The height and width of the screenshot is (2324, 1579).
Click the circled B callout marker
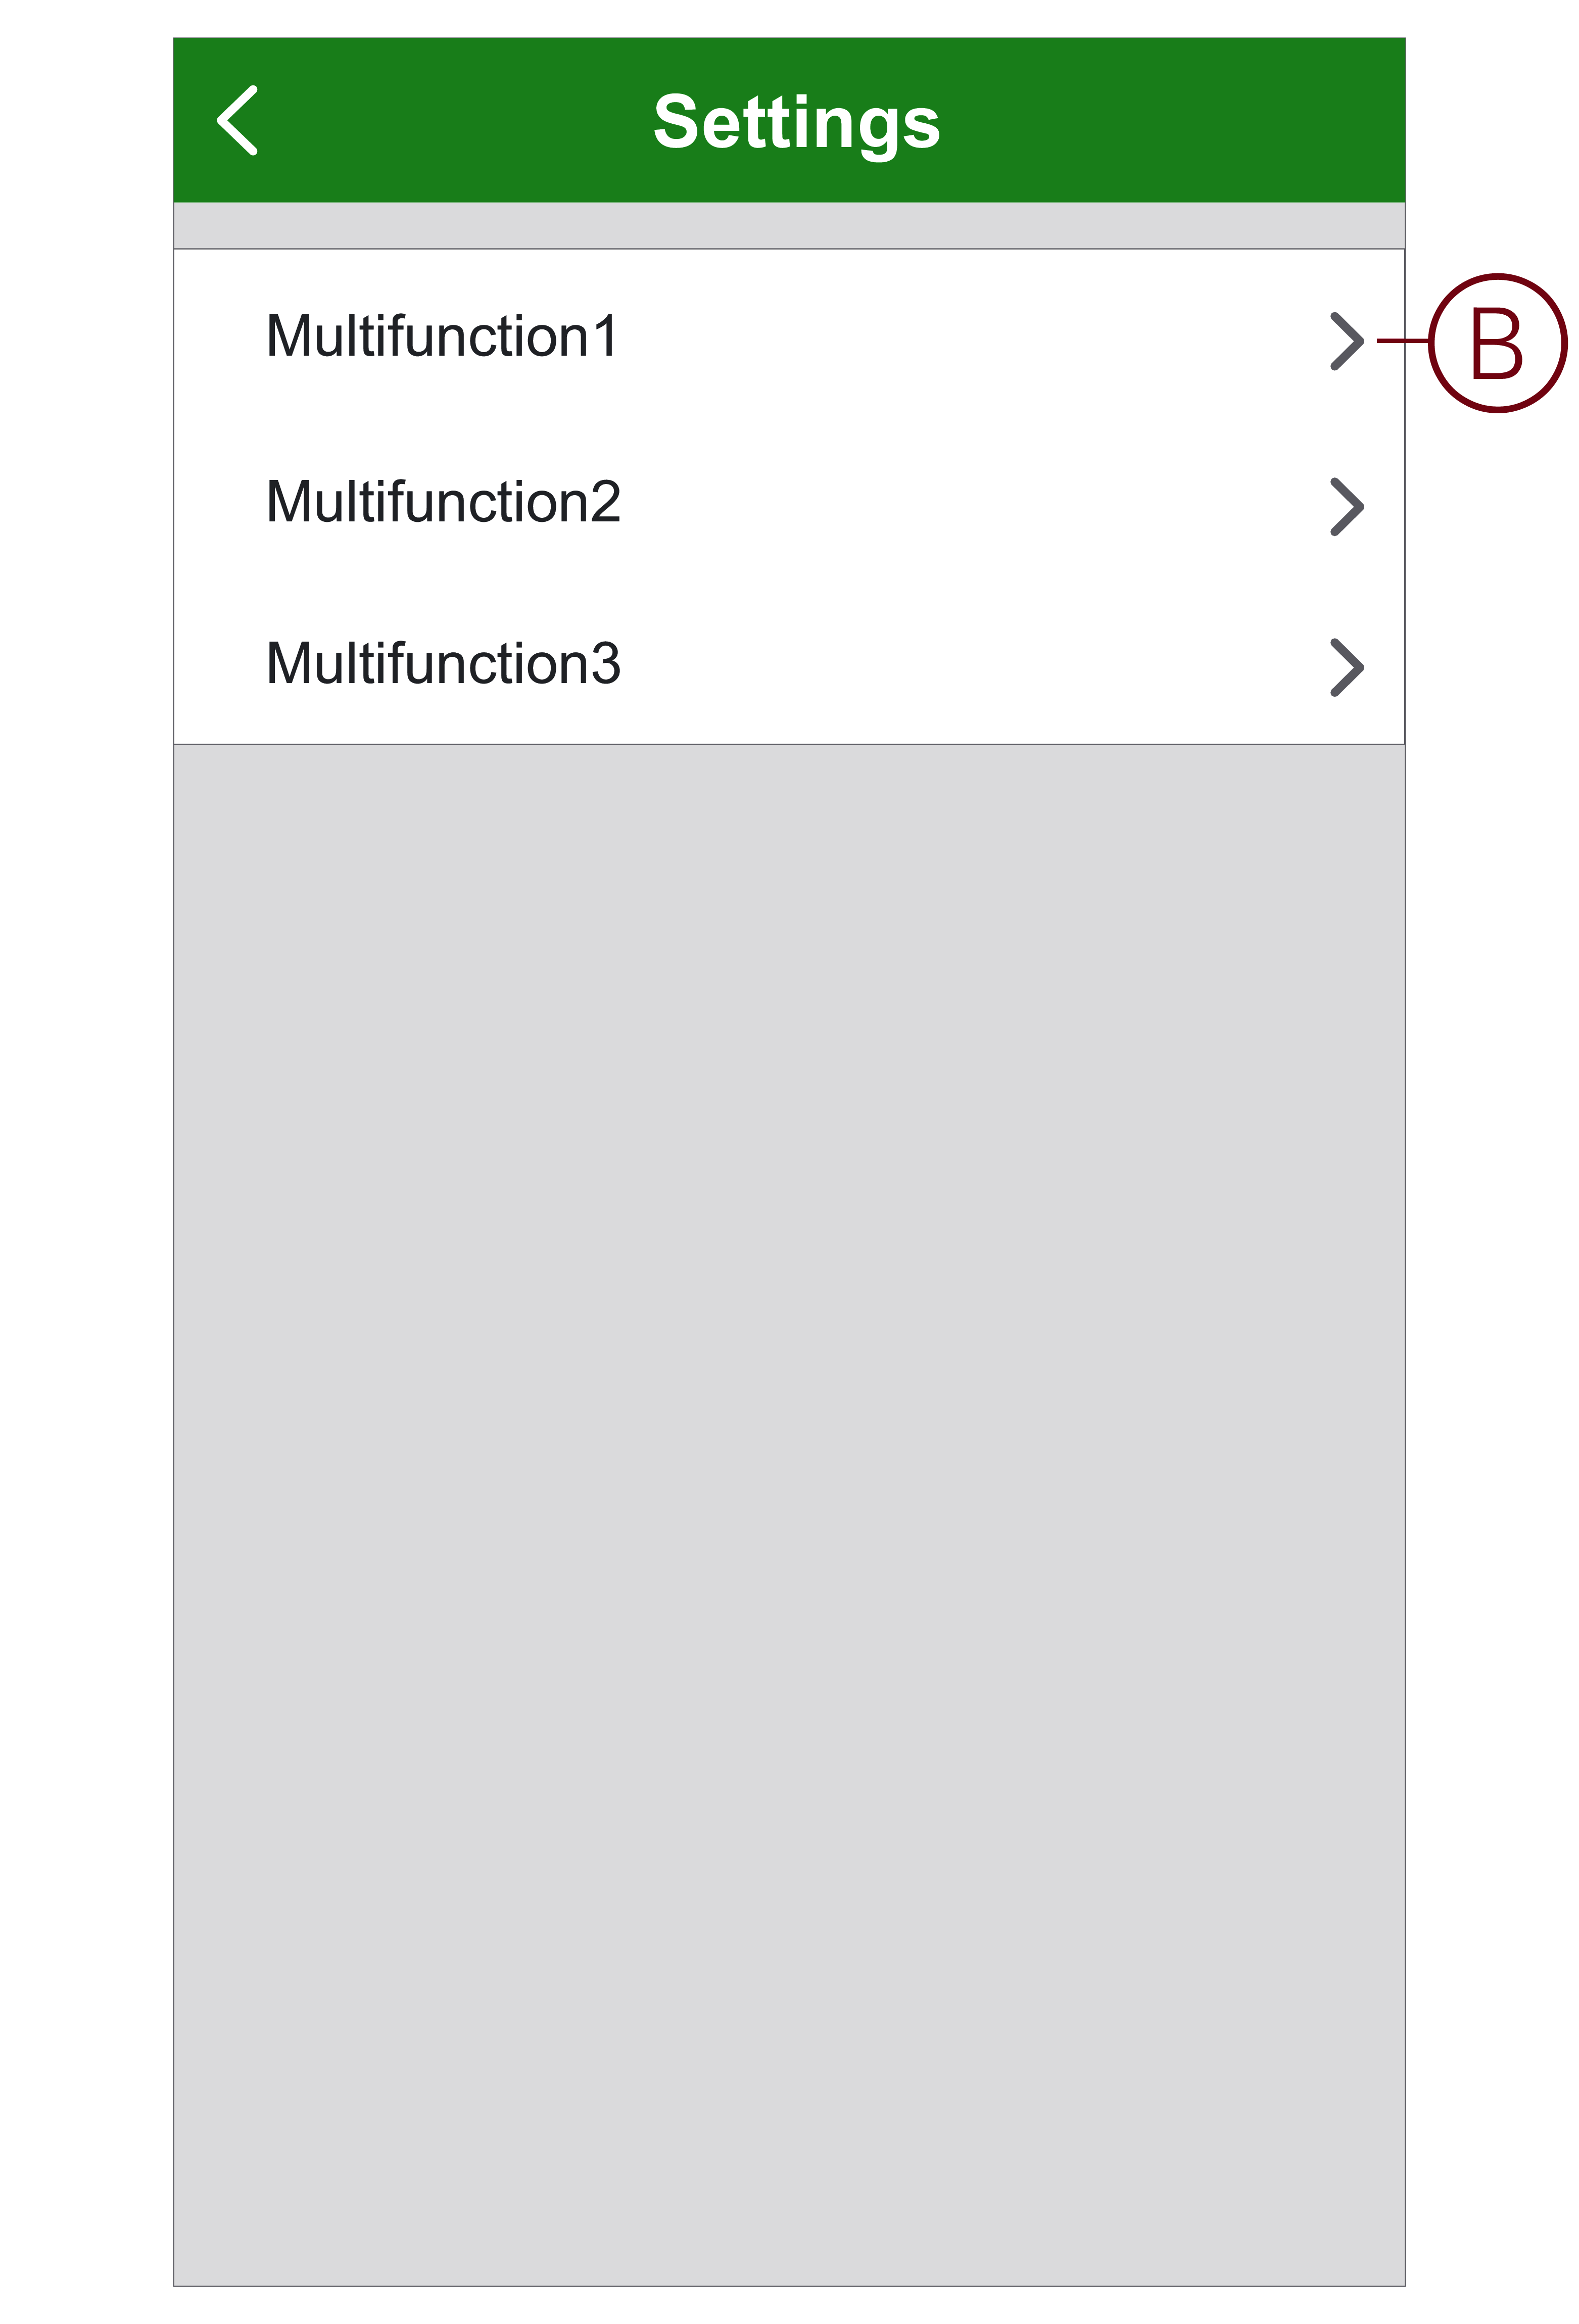tap(1497, 342)
